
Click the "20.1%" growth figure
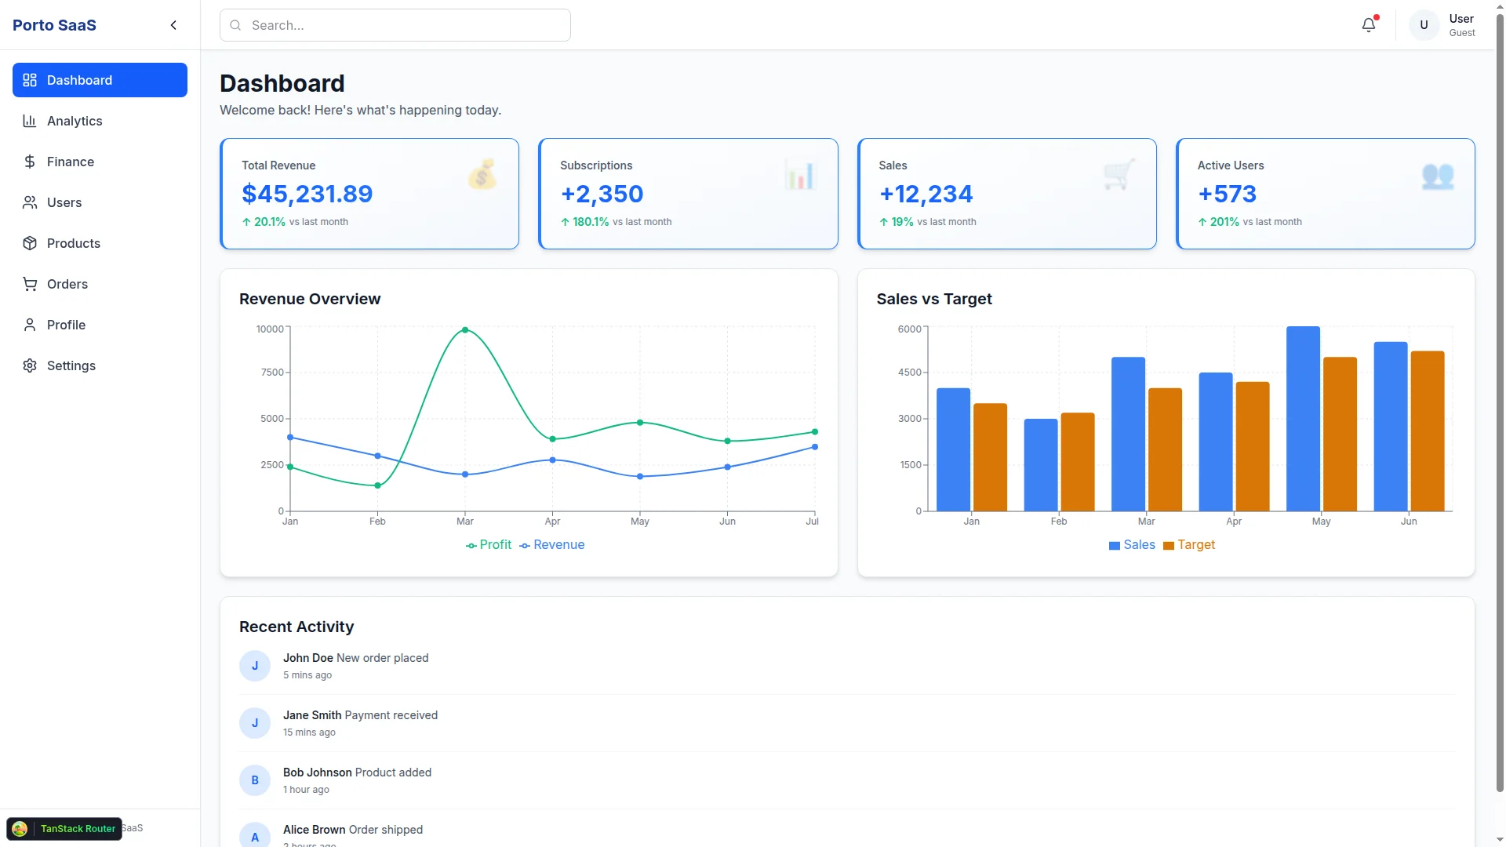coord(270,222)
